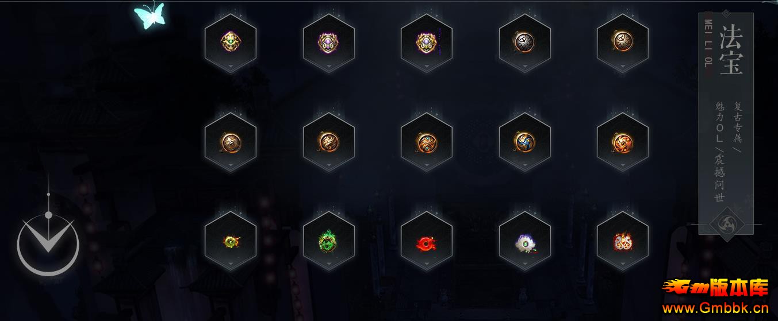Choose the orange fire-pattern bronze medallion

(623, 142)
